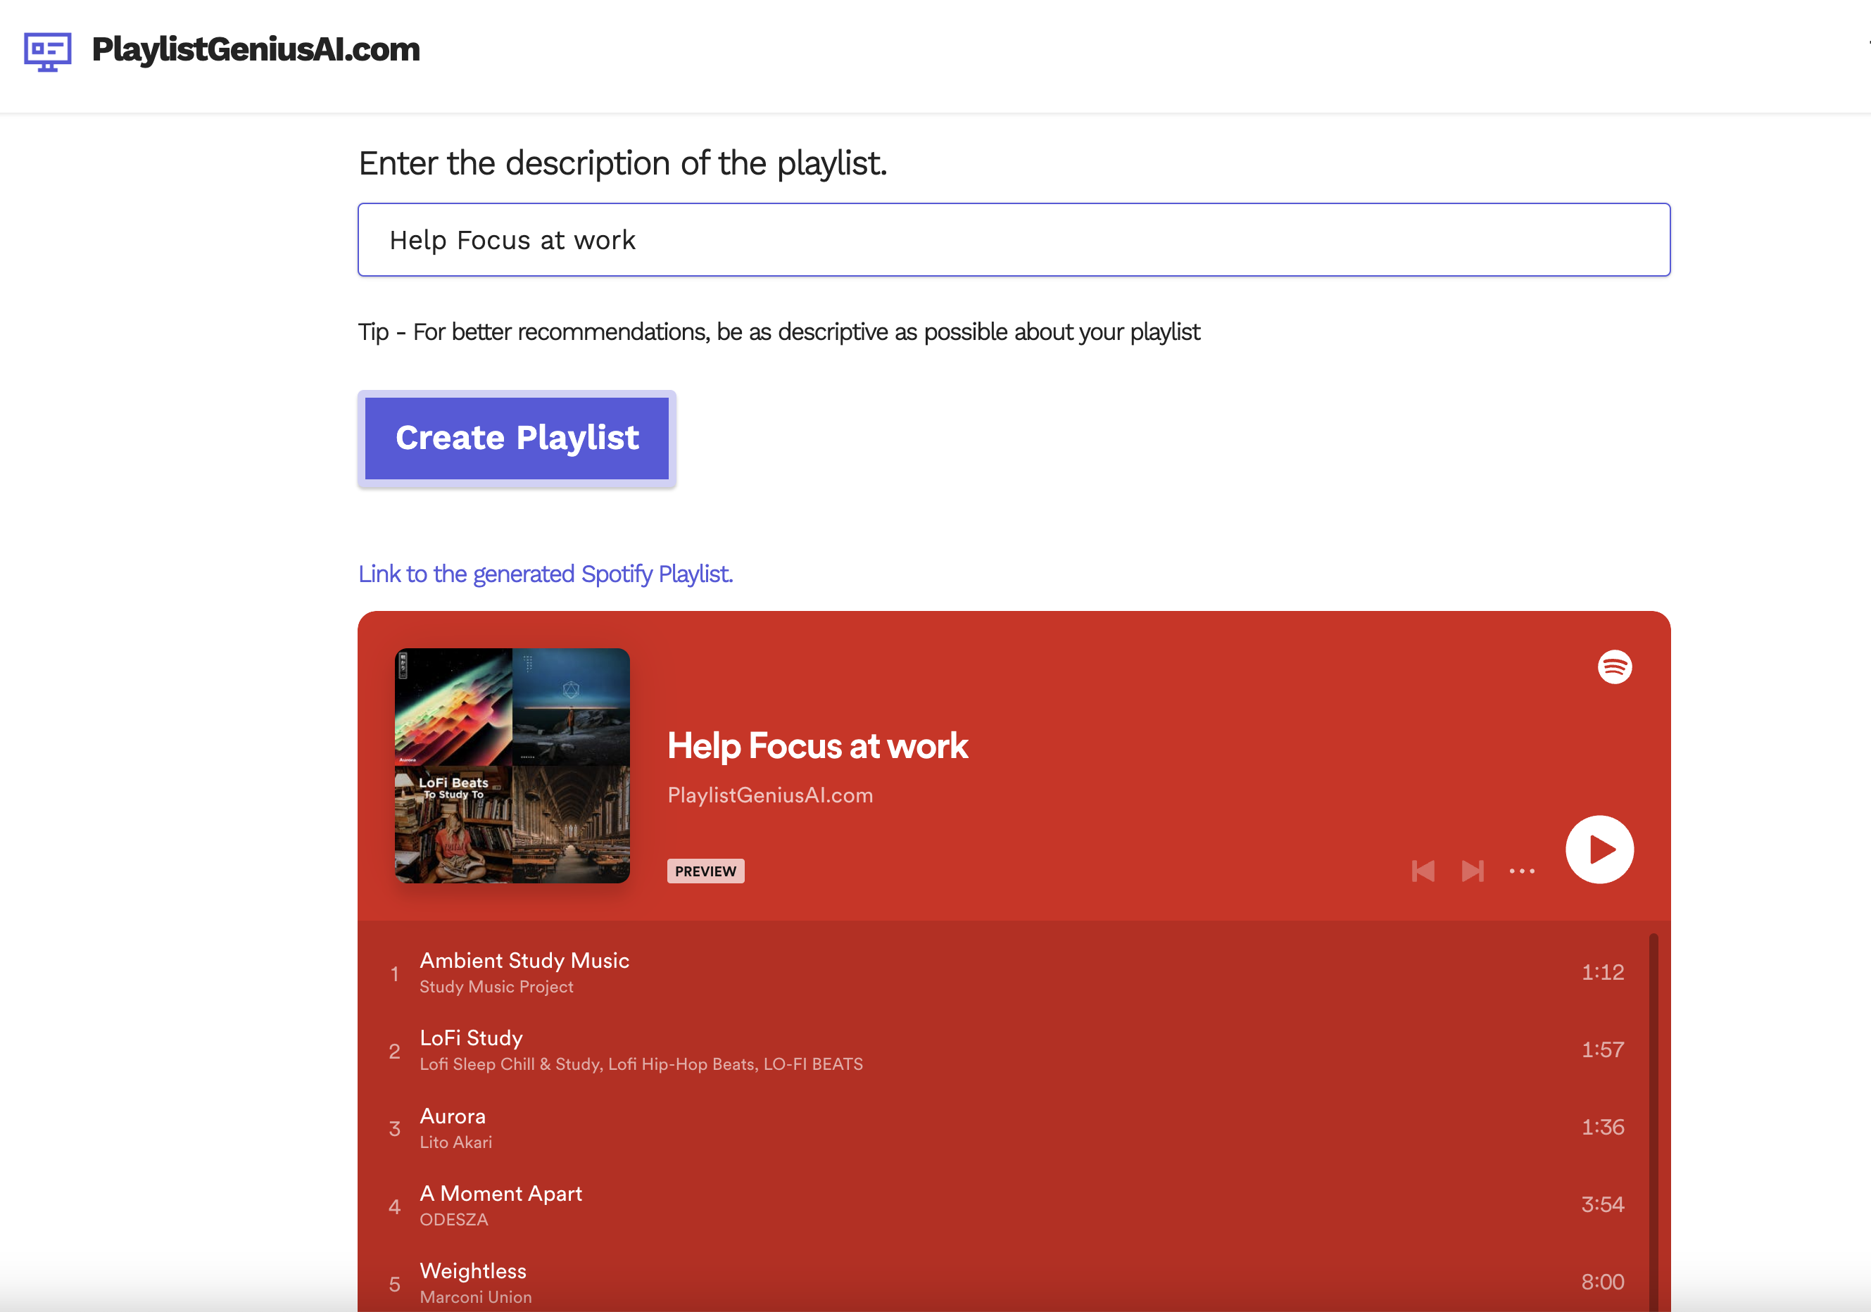The width and height of the screenshot is (1871, 1312).
Task: Play the playlist preview
Action: [1599, 849]
